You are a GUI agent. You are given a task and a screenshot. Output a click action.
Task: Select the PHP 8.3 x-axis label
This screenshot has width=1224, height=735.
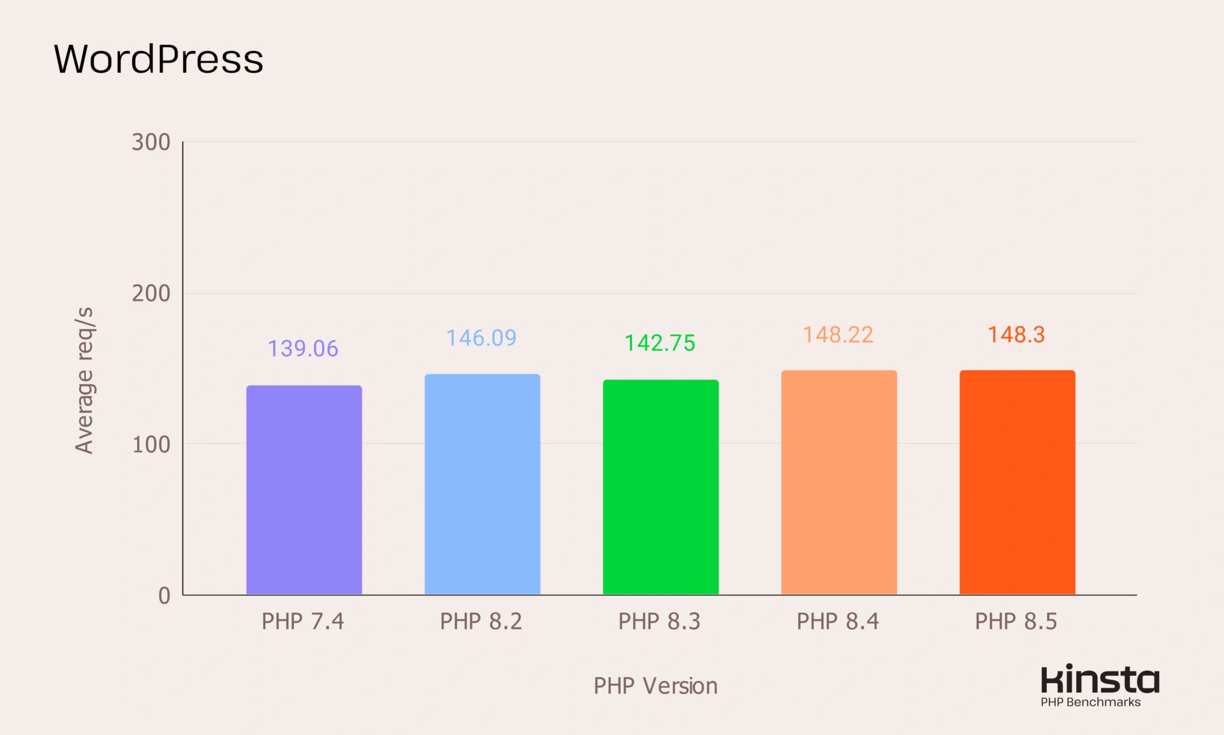click(x=659, y=621)
